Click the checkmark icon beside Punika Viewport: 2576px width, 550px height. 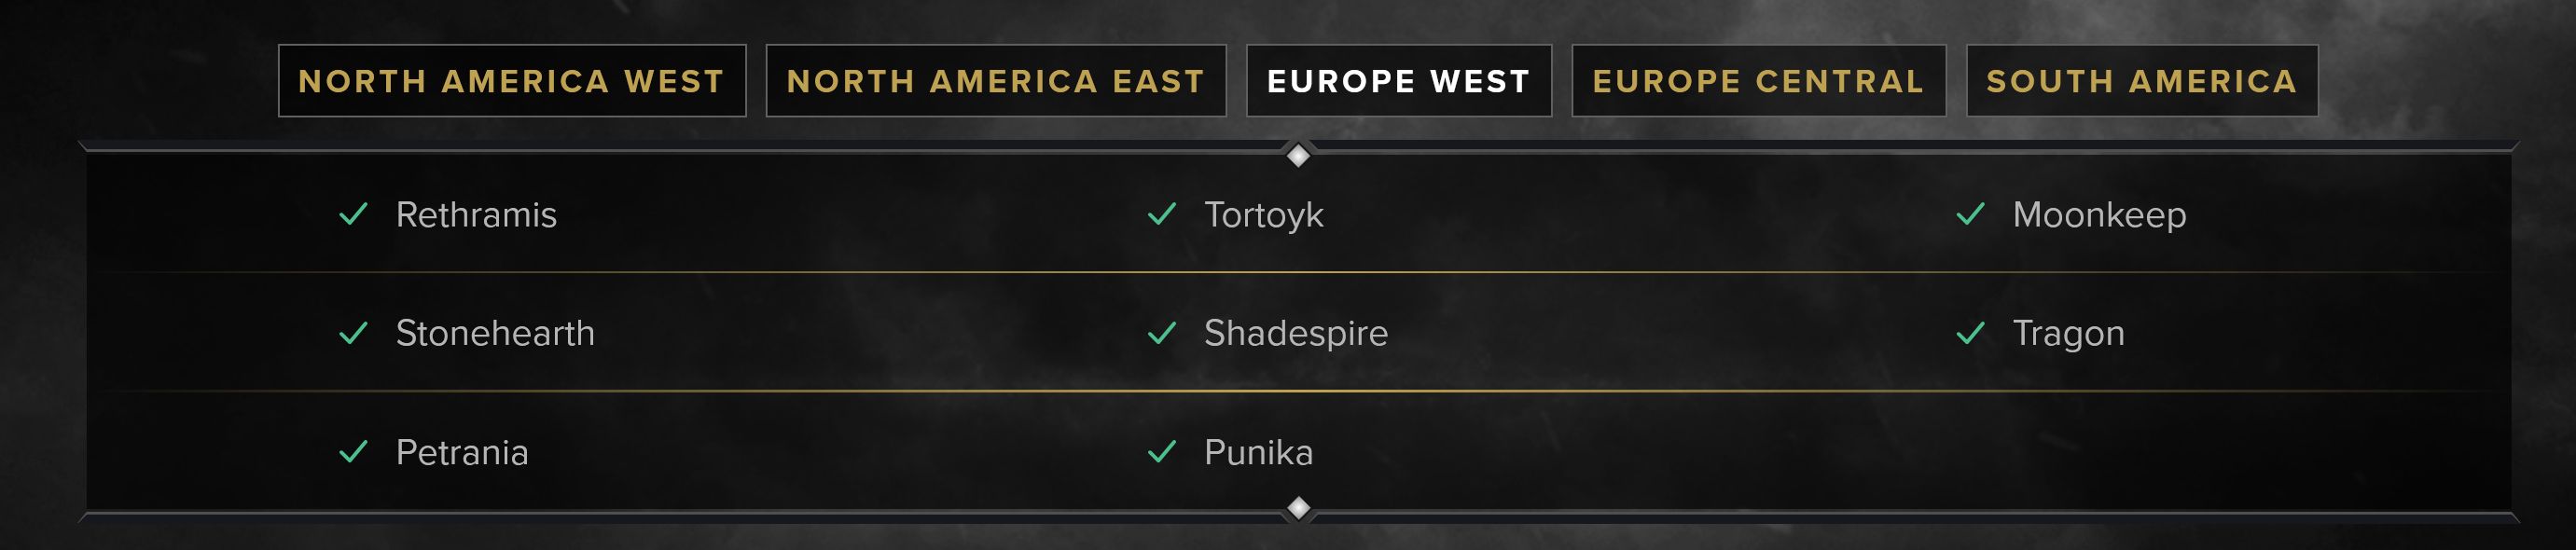[x=1162, y=452]
